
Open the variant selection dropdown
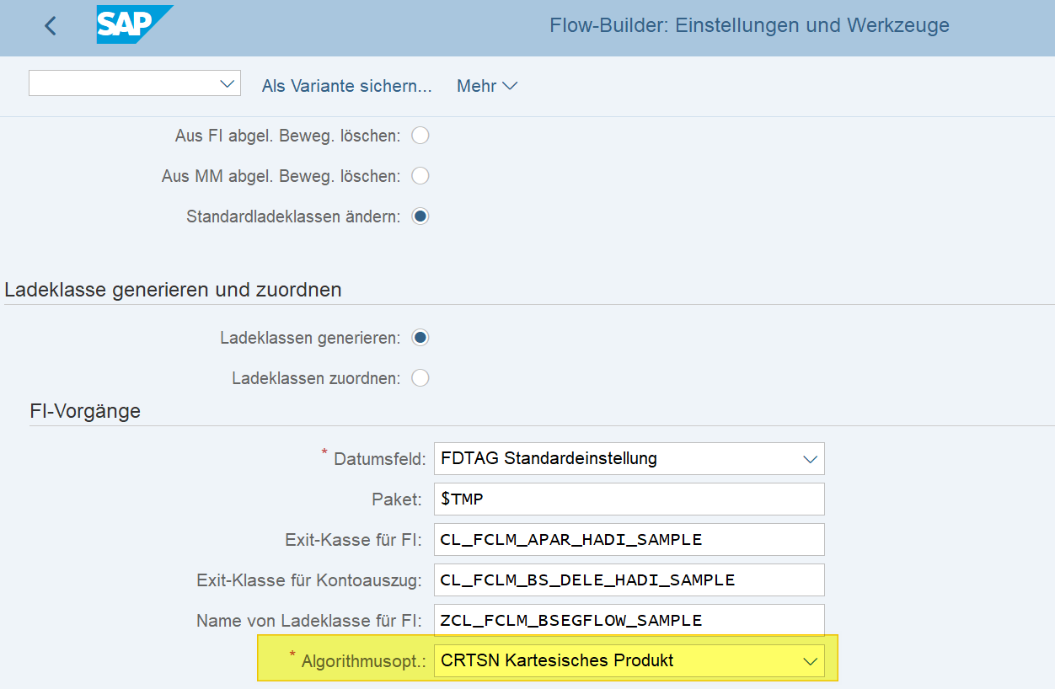tap(135, 83)
